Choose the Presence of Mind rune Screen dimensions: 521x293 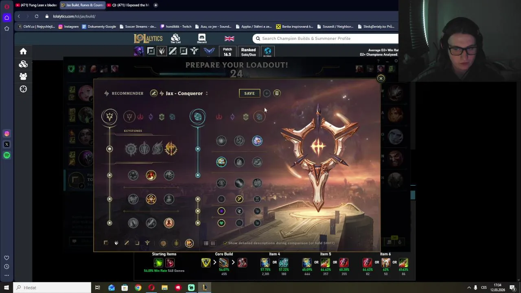(169, 175)
